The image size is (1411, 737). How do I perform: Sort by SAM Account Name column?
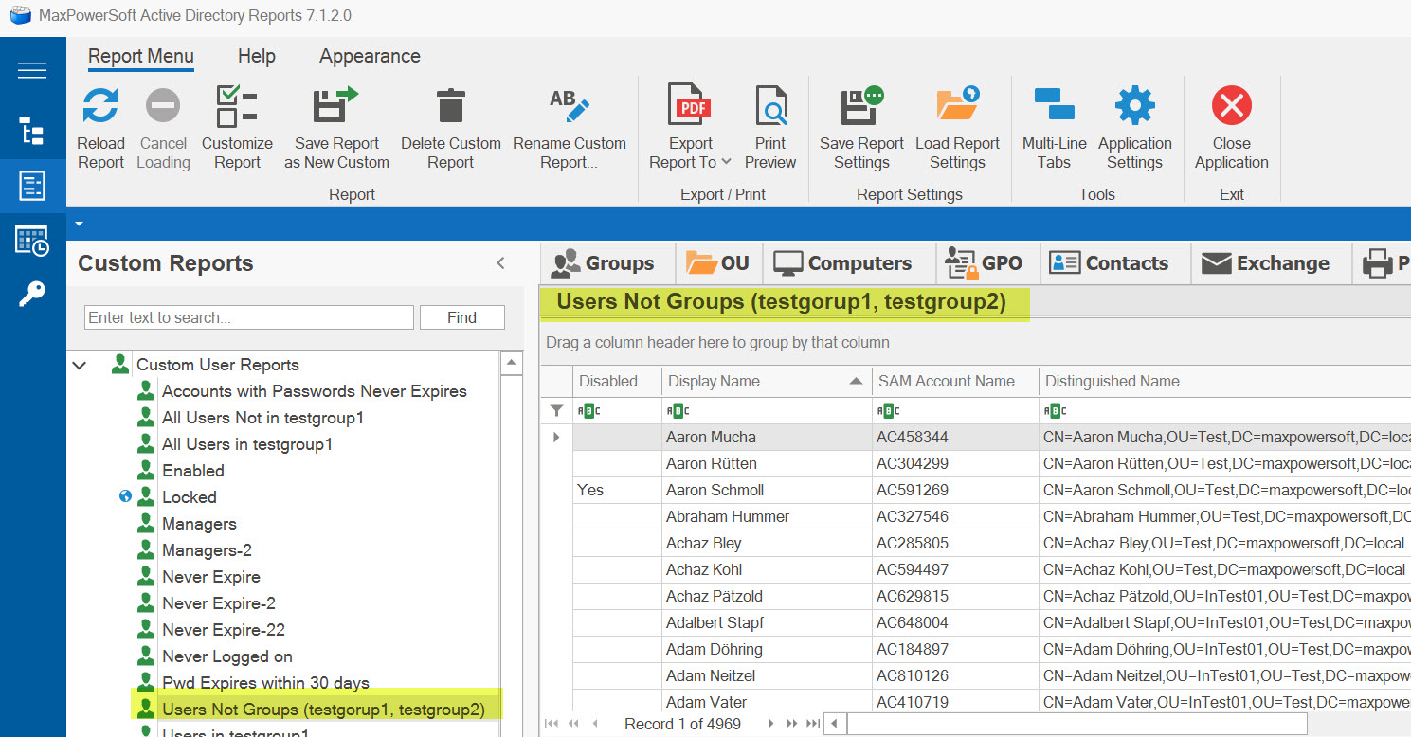pyautogui.click(x=955, y=382)
